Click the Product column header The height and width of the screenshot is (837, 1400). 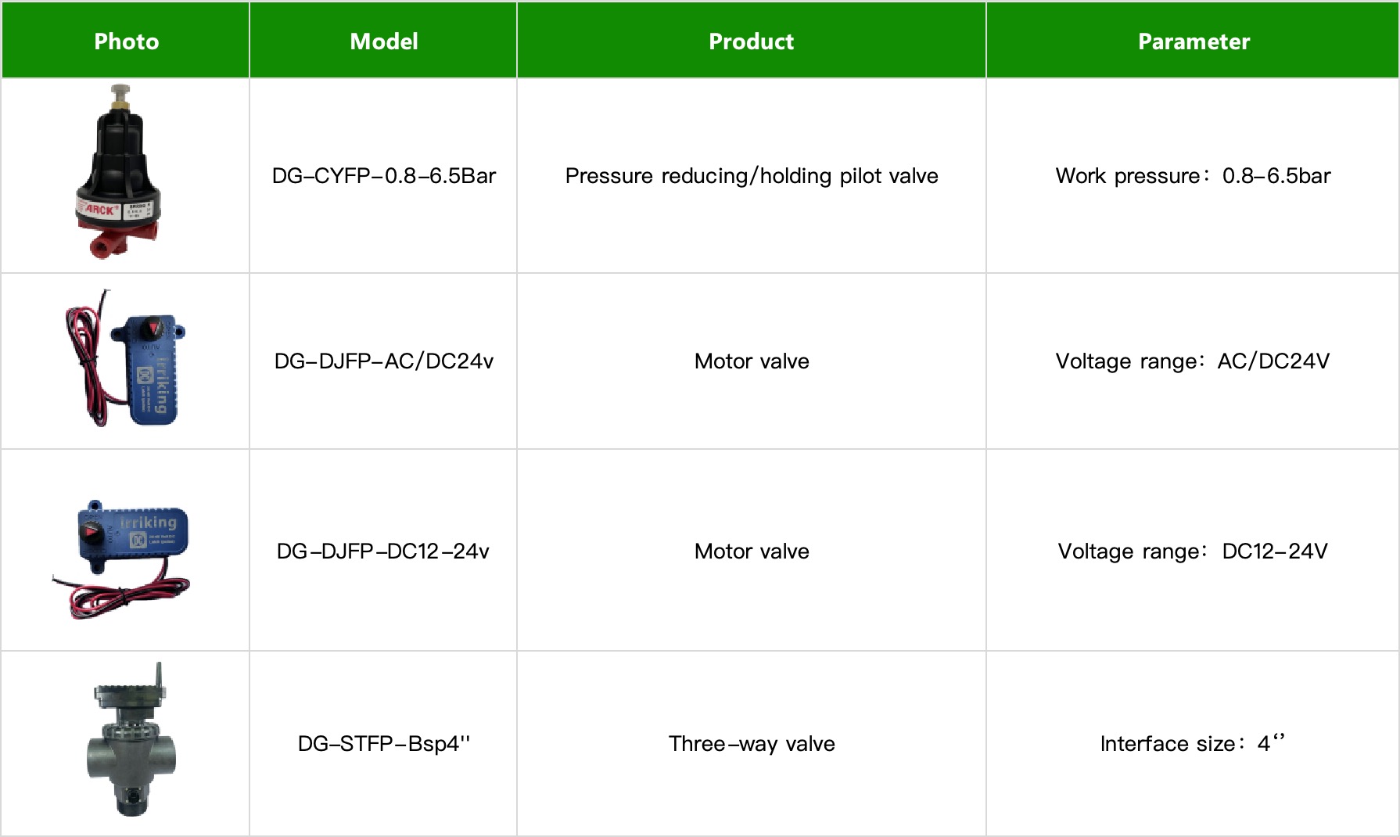[751, 41]
